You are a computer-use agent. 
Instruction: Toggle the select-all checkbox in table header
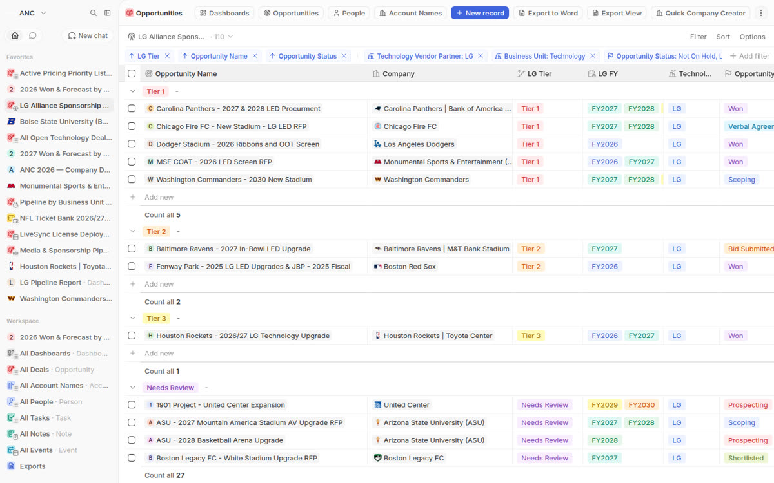[x=132, y=73]
